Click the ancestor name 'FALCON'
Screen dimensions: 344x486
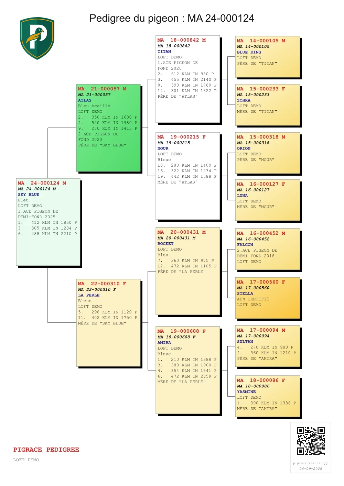245,245
